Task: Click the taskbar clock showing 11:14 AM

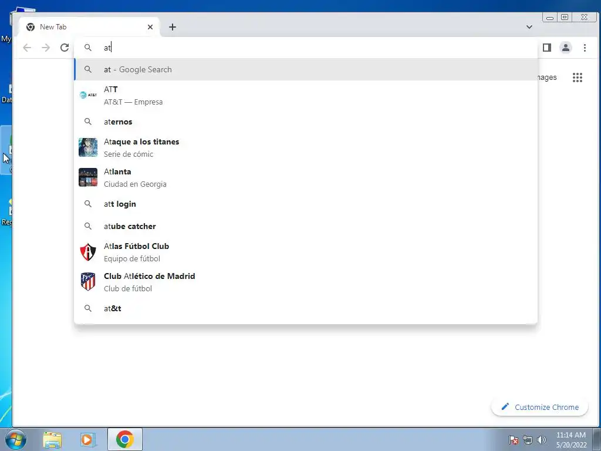Action: click(571, 440)
